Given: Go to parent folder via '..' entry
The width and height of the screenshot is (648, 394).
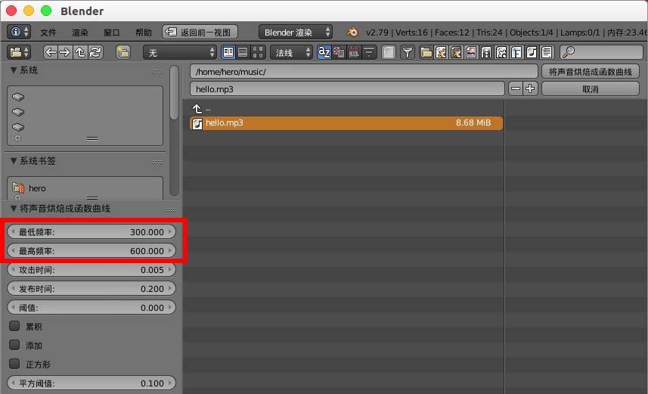Looking at the screenshot, I should (201, 109).
